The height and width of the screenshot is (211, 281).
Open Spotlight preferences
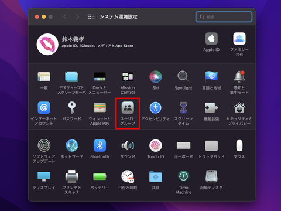pos(183,77)
